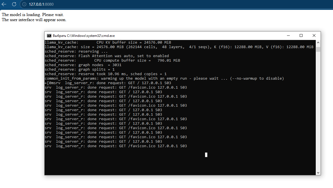
Task: Click the console vertical scrollbar thumb
Action: [318, 50]
